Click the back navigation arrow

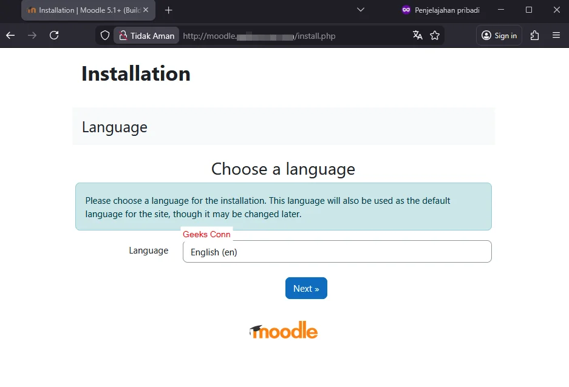tap(10, 35)
